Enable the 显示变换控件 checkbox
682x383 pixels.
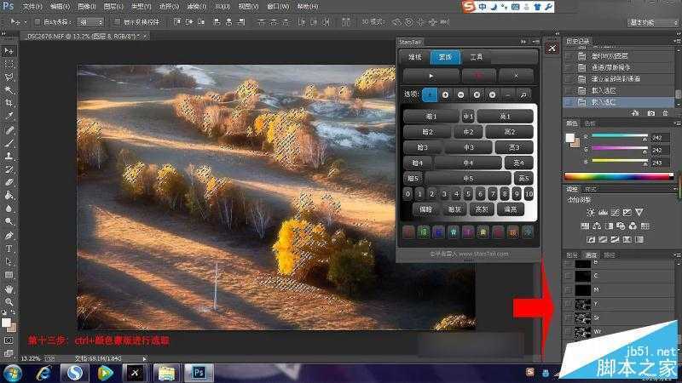coord(117,22)
